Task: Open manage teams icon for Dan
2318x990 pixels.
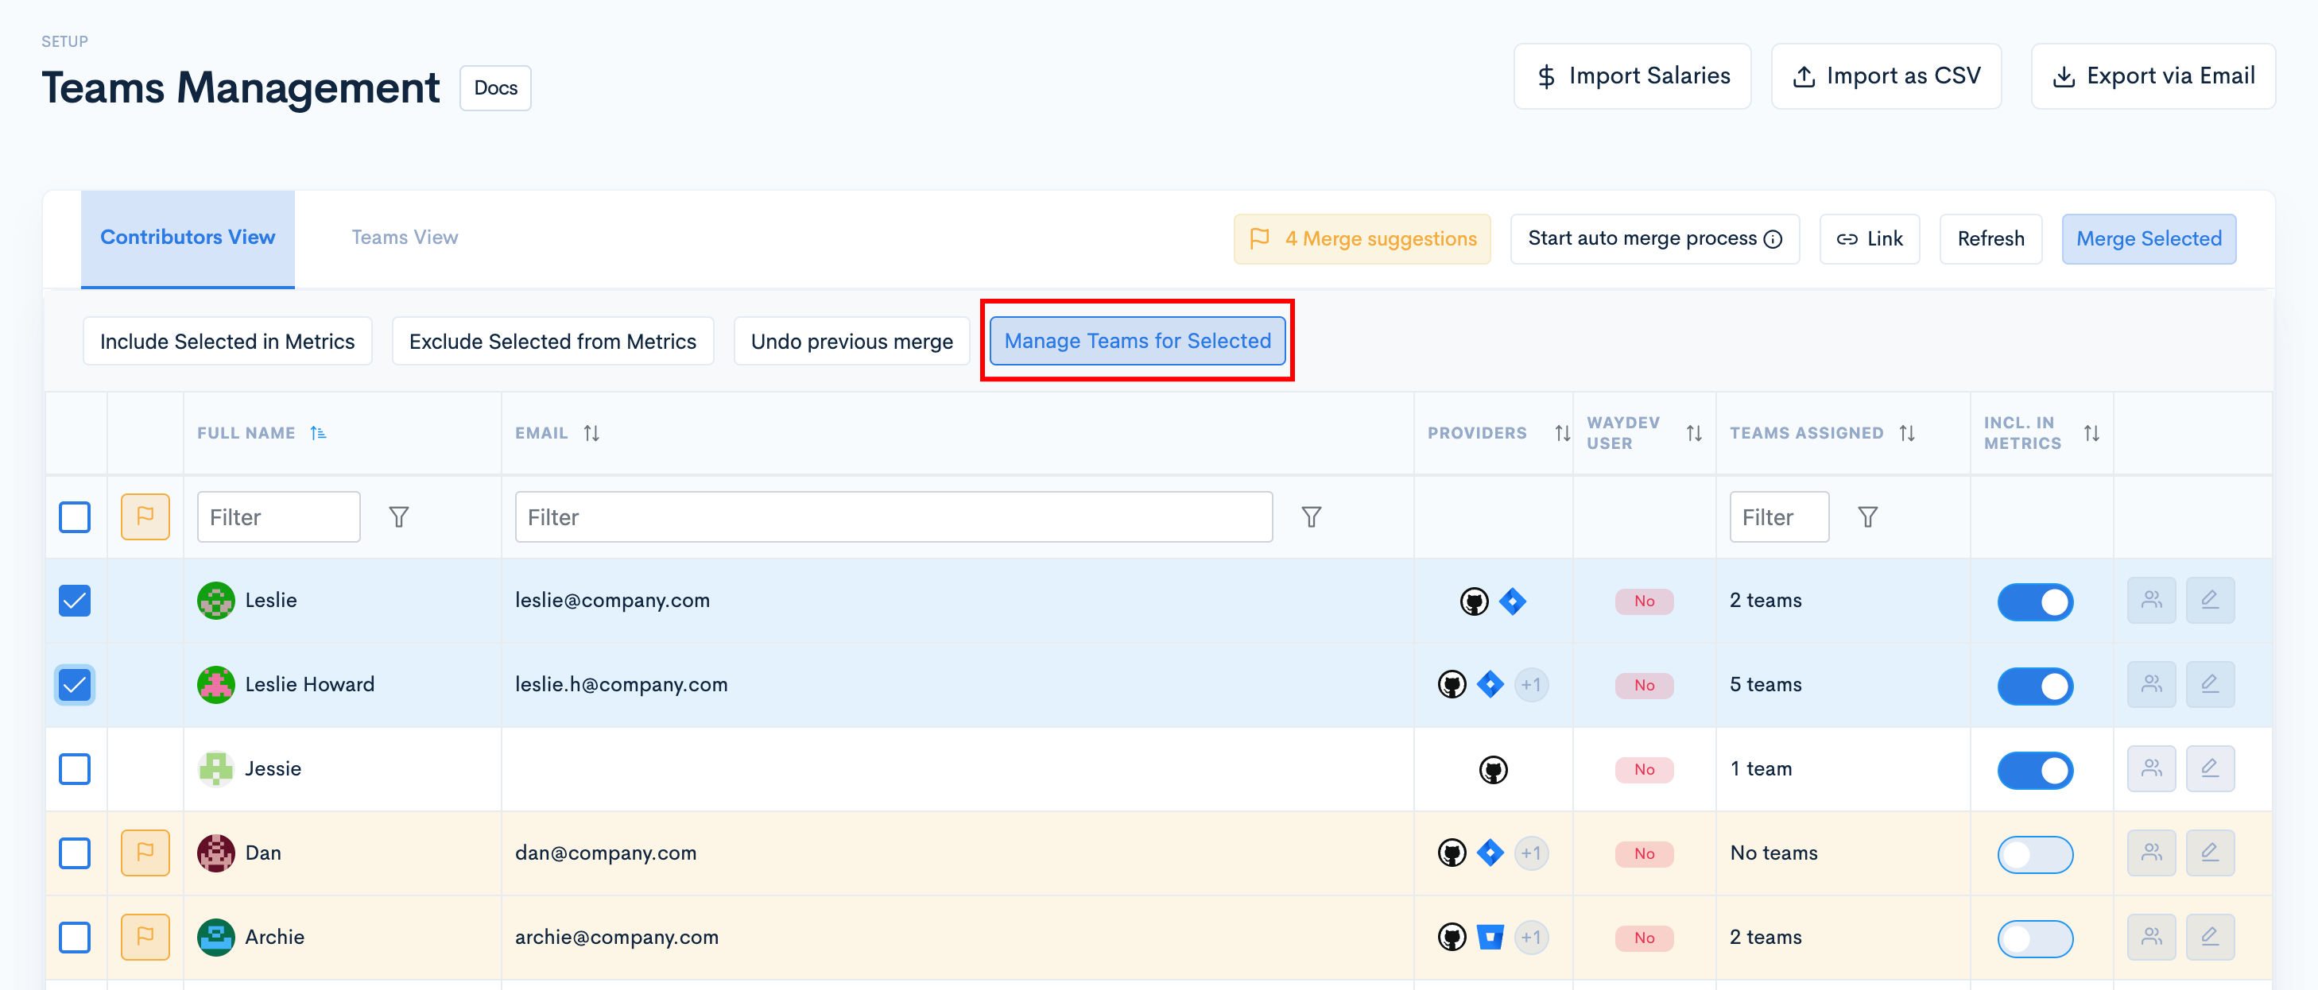Action: (x=2150, y=853)
